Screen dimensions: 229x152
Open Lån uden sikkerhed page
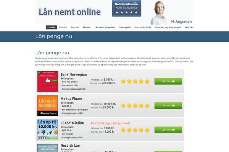[105, 27]
